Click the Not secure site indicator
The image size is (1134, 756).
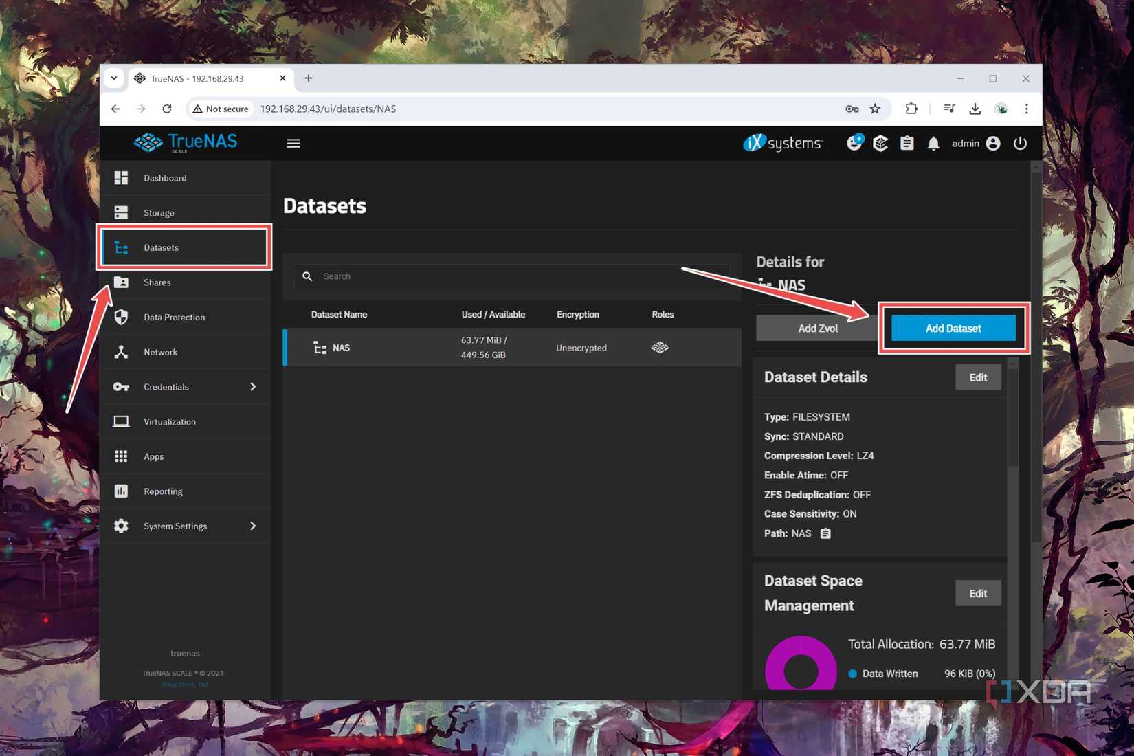(x=221, y=109)
